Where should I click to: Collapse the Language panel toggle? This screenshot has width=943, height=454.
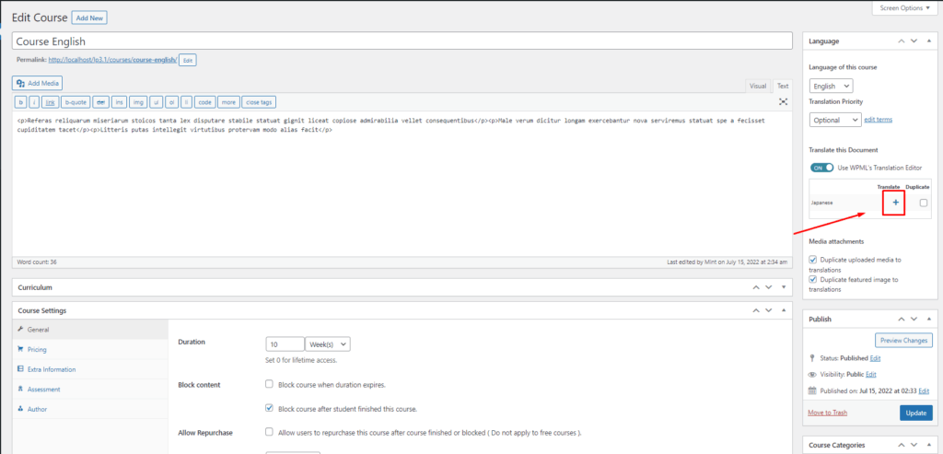coord(928,41)
